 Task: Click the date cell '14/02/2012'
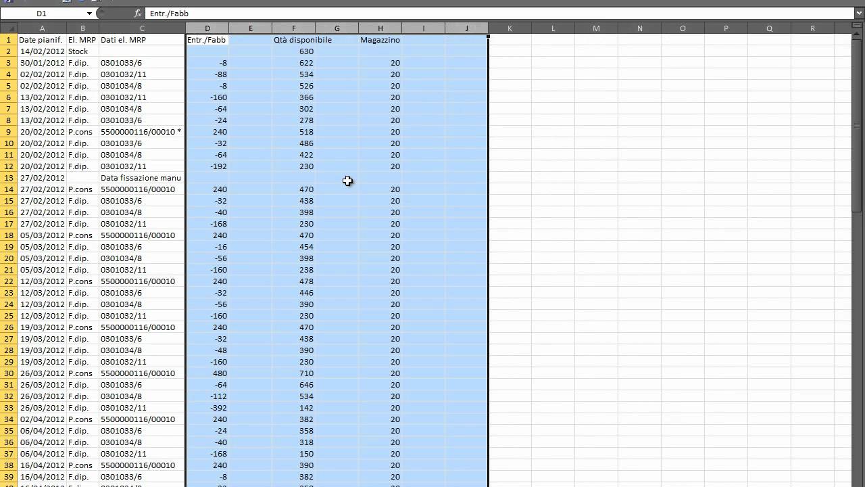(x=42, y=51)
